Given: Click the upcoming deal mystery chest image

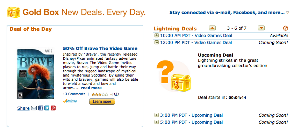Looking at the screenshot, I should coord(174,76).
